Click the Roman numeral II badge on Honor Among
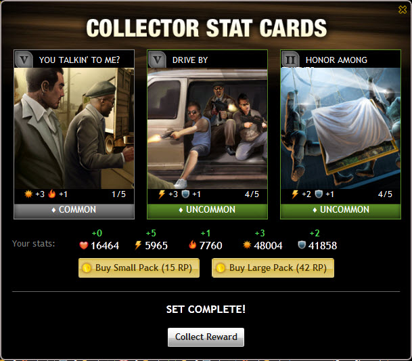Image resolution: width=412 pixels, height=361 pixels. pos(290,60)
